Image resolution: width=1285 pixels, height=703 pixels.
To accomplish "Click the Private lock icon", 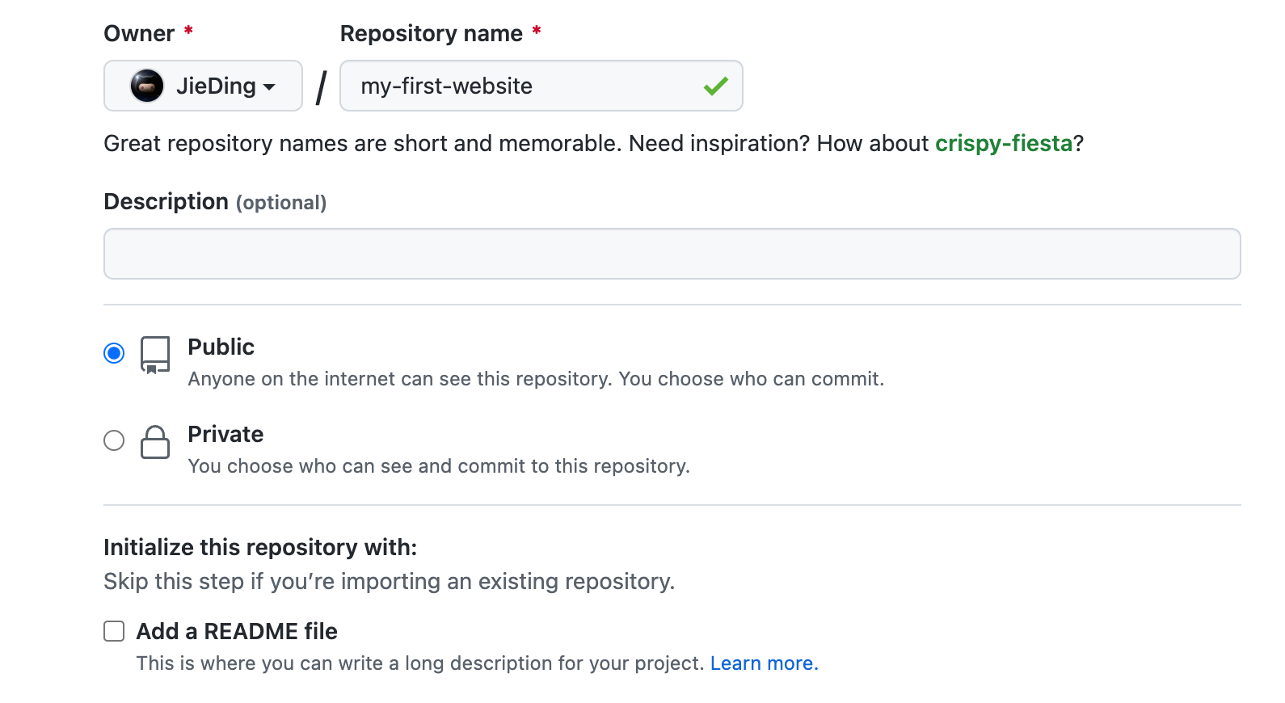I will click(155, 442).
